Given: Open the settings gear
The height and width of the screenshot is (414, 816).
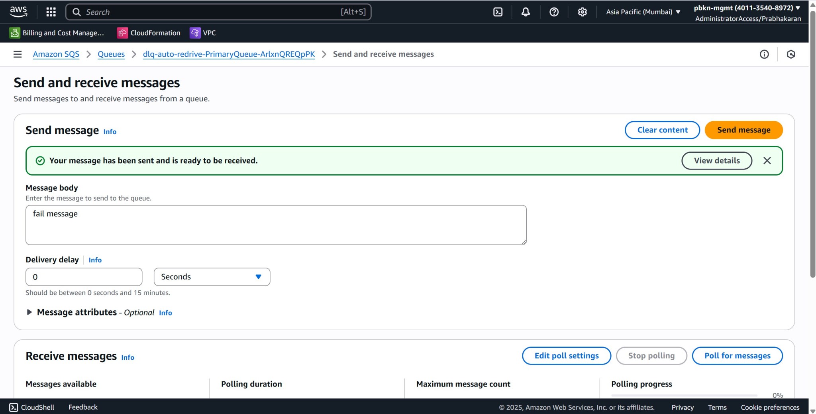Looking at the screenshot, I should point(582,12).
